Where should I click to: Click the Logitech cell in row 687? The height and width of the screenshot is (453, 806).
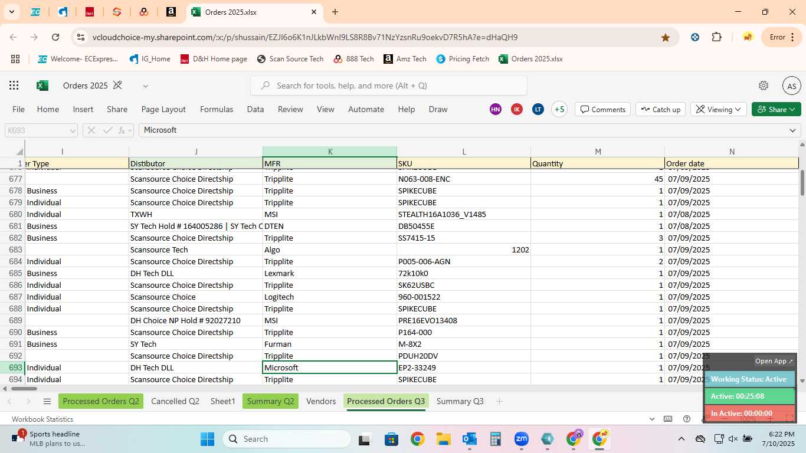(330, 297)
